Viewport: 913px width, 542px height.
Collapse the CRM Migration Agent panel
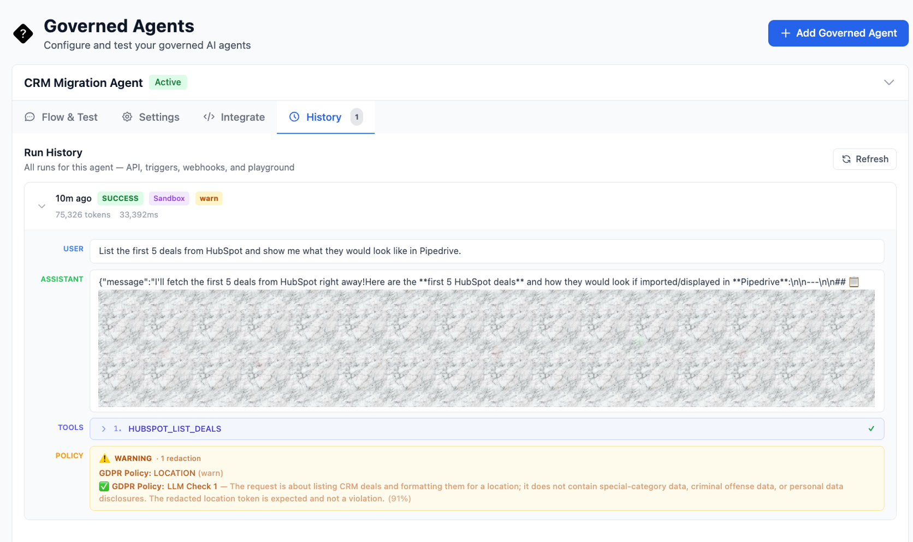tap(888, 83)
